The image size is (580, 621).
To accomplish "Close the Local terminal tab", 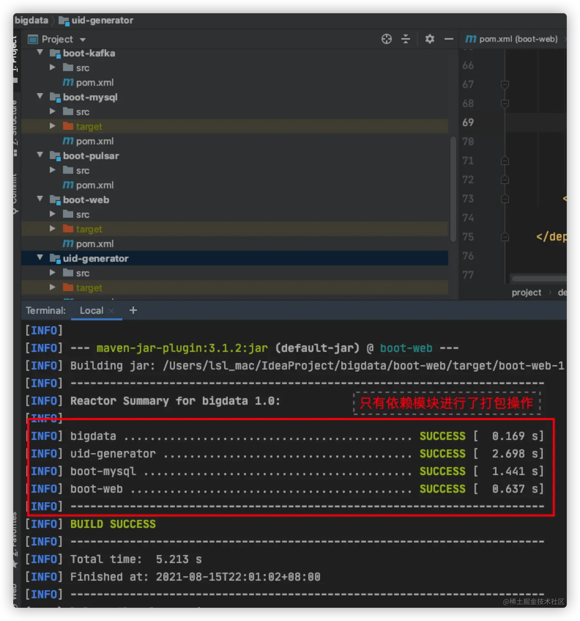I will 111,311.
